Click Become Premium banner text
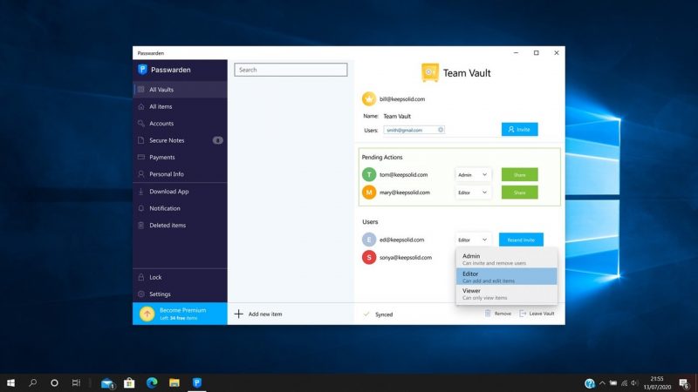 pos(182,314)
